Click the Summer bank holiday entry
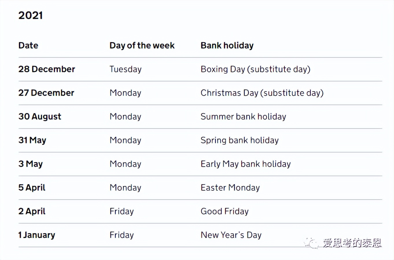This screenshot has height=260, width=394. (x=243, y=116)
